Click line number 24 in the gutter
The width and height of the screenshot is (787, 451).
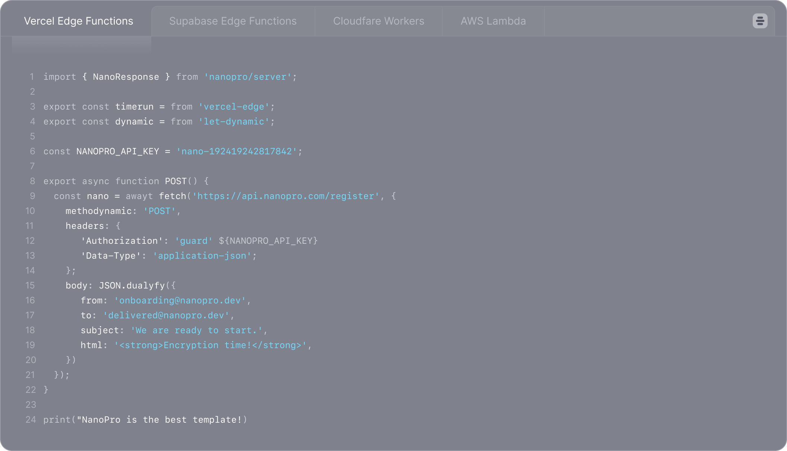click(31, 420)
